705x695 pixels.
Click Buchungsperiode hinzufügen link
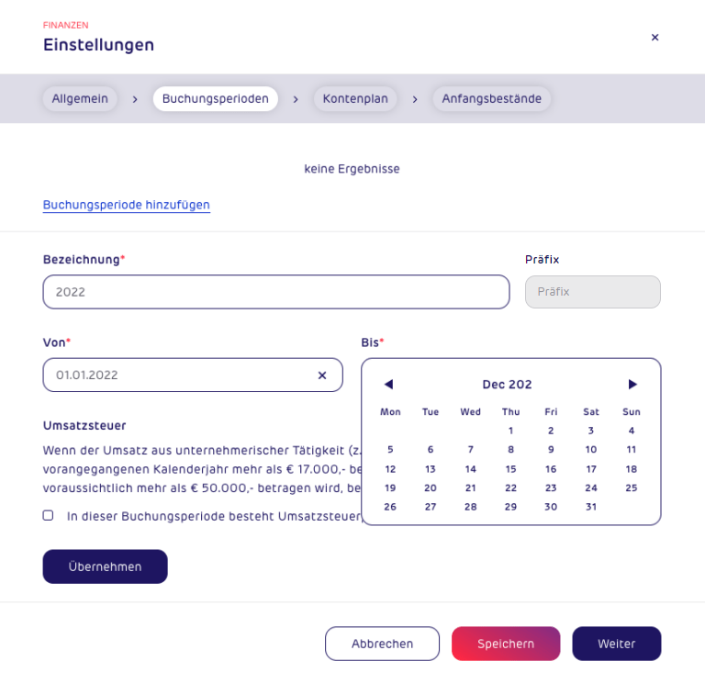[127, 205]
